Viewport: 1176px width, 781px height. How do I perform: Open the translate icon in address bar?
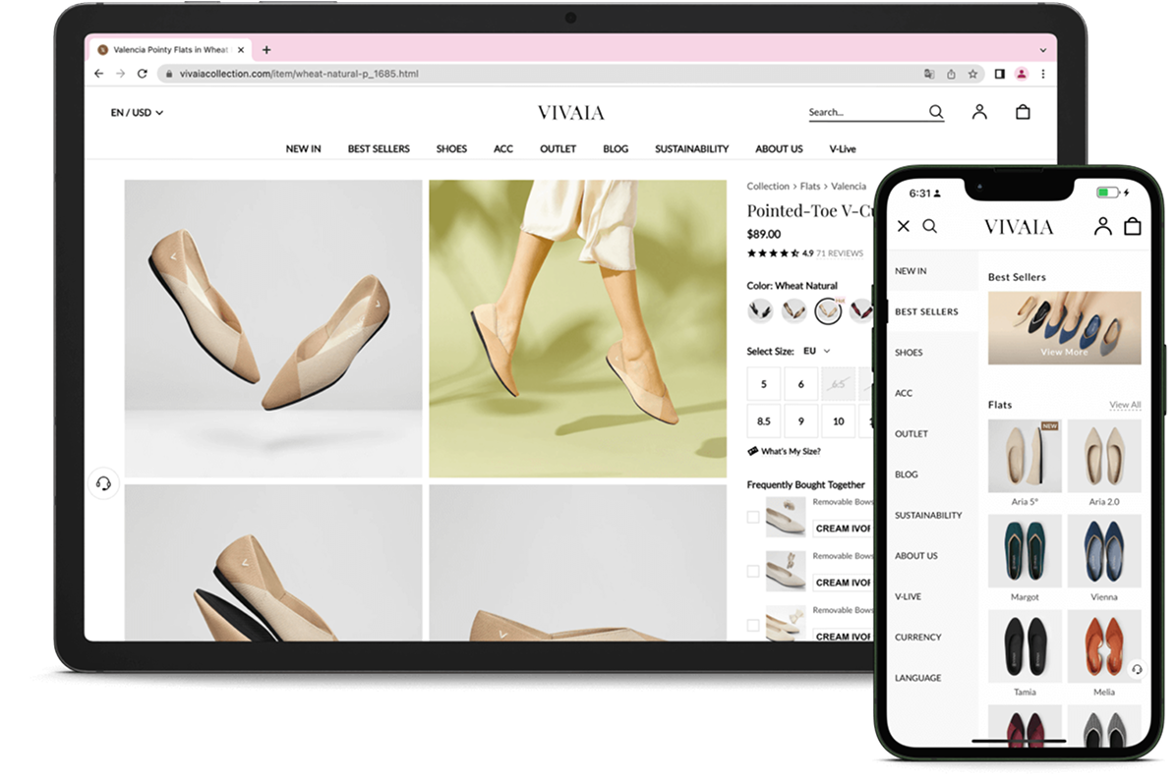(929, 74)
